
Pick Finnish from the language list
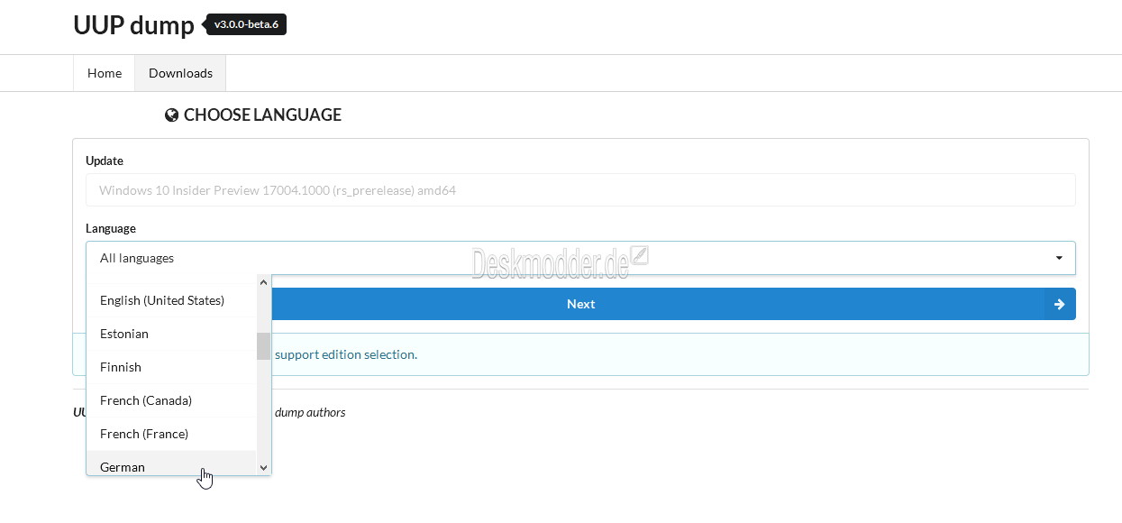click(x=171, y=367)
